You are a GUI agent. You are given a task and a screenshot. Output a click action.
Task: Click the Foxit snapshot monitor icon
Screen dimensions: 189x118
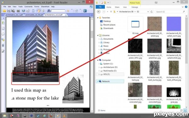click(23, 11)
